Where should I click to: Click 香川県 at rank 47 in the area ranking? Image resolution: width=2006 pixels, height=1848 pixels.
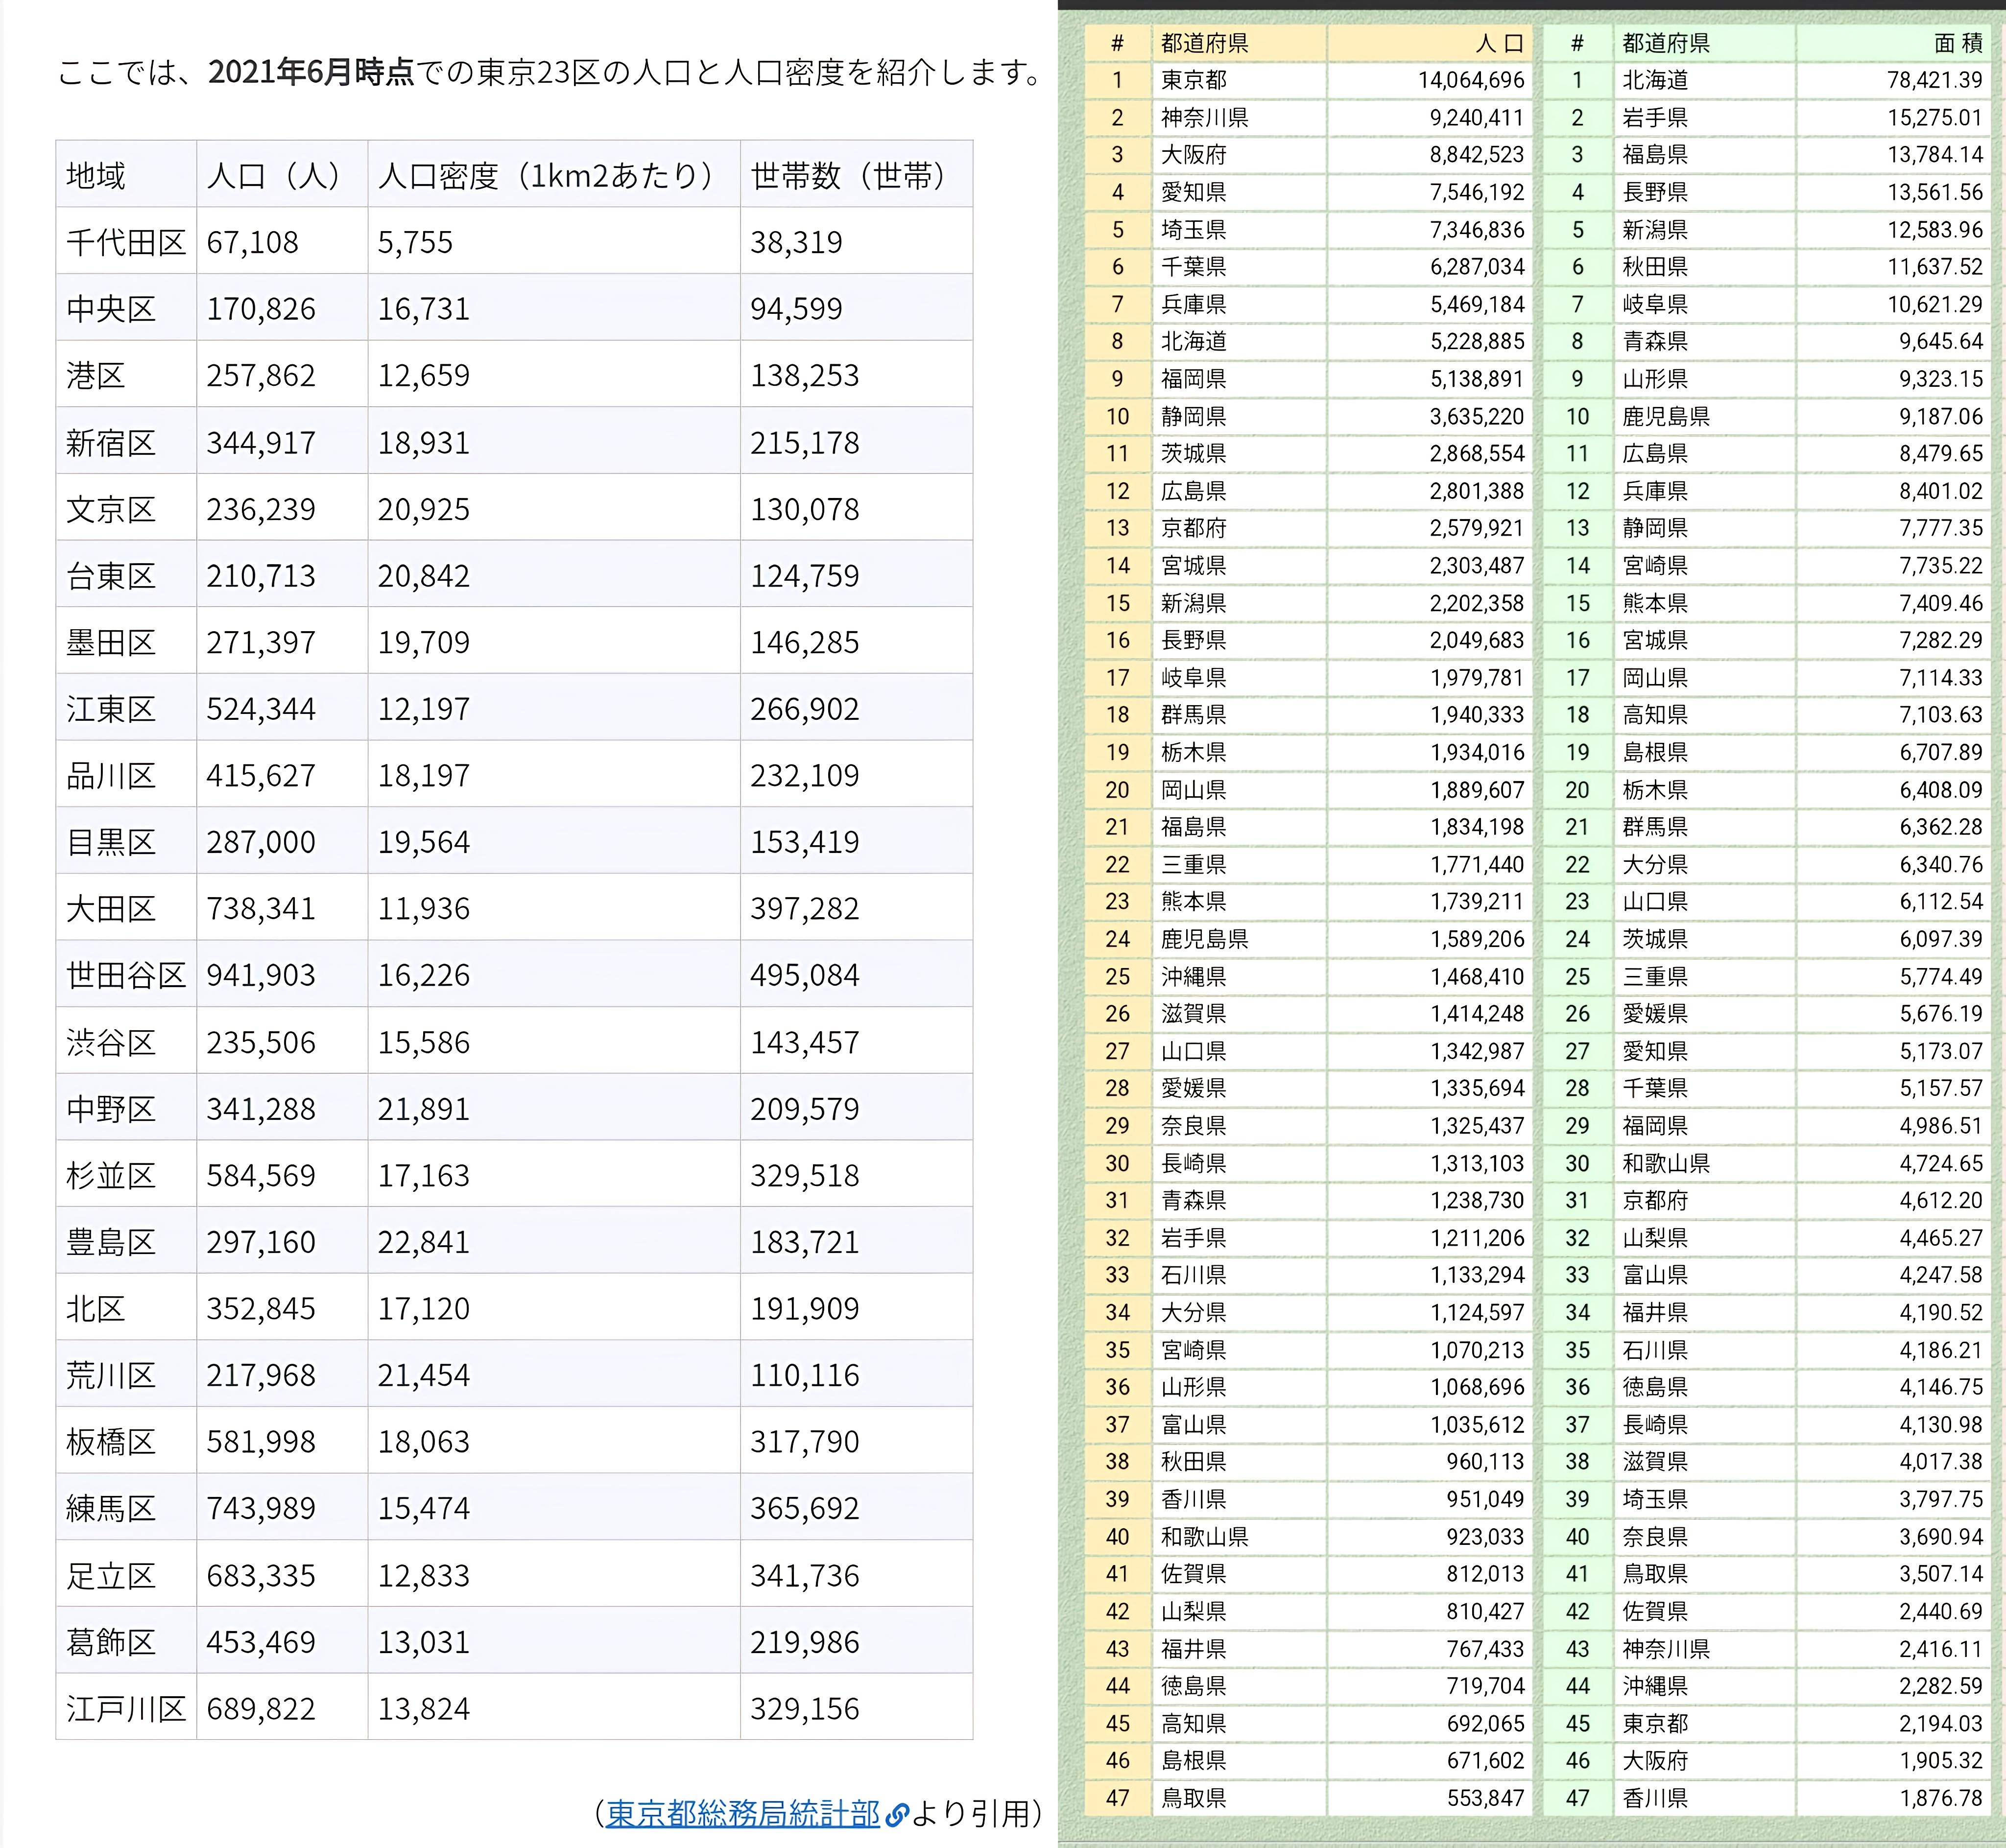coord(1655,1797)
